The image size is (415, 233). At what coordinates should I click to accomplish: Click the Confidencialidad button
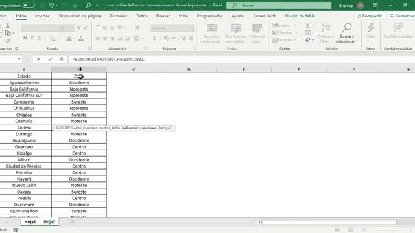point(398,33)
